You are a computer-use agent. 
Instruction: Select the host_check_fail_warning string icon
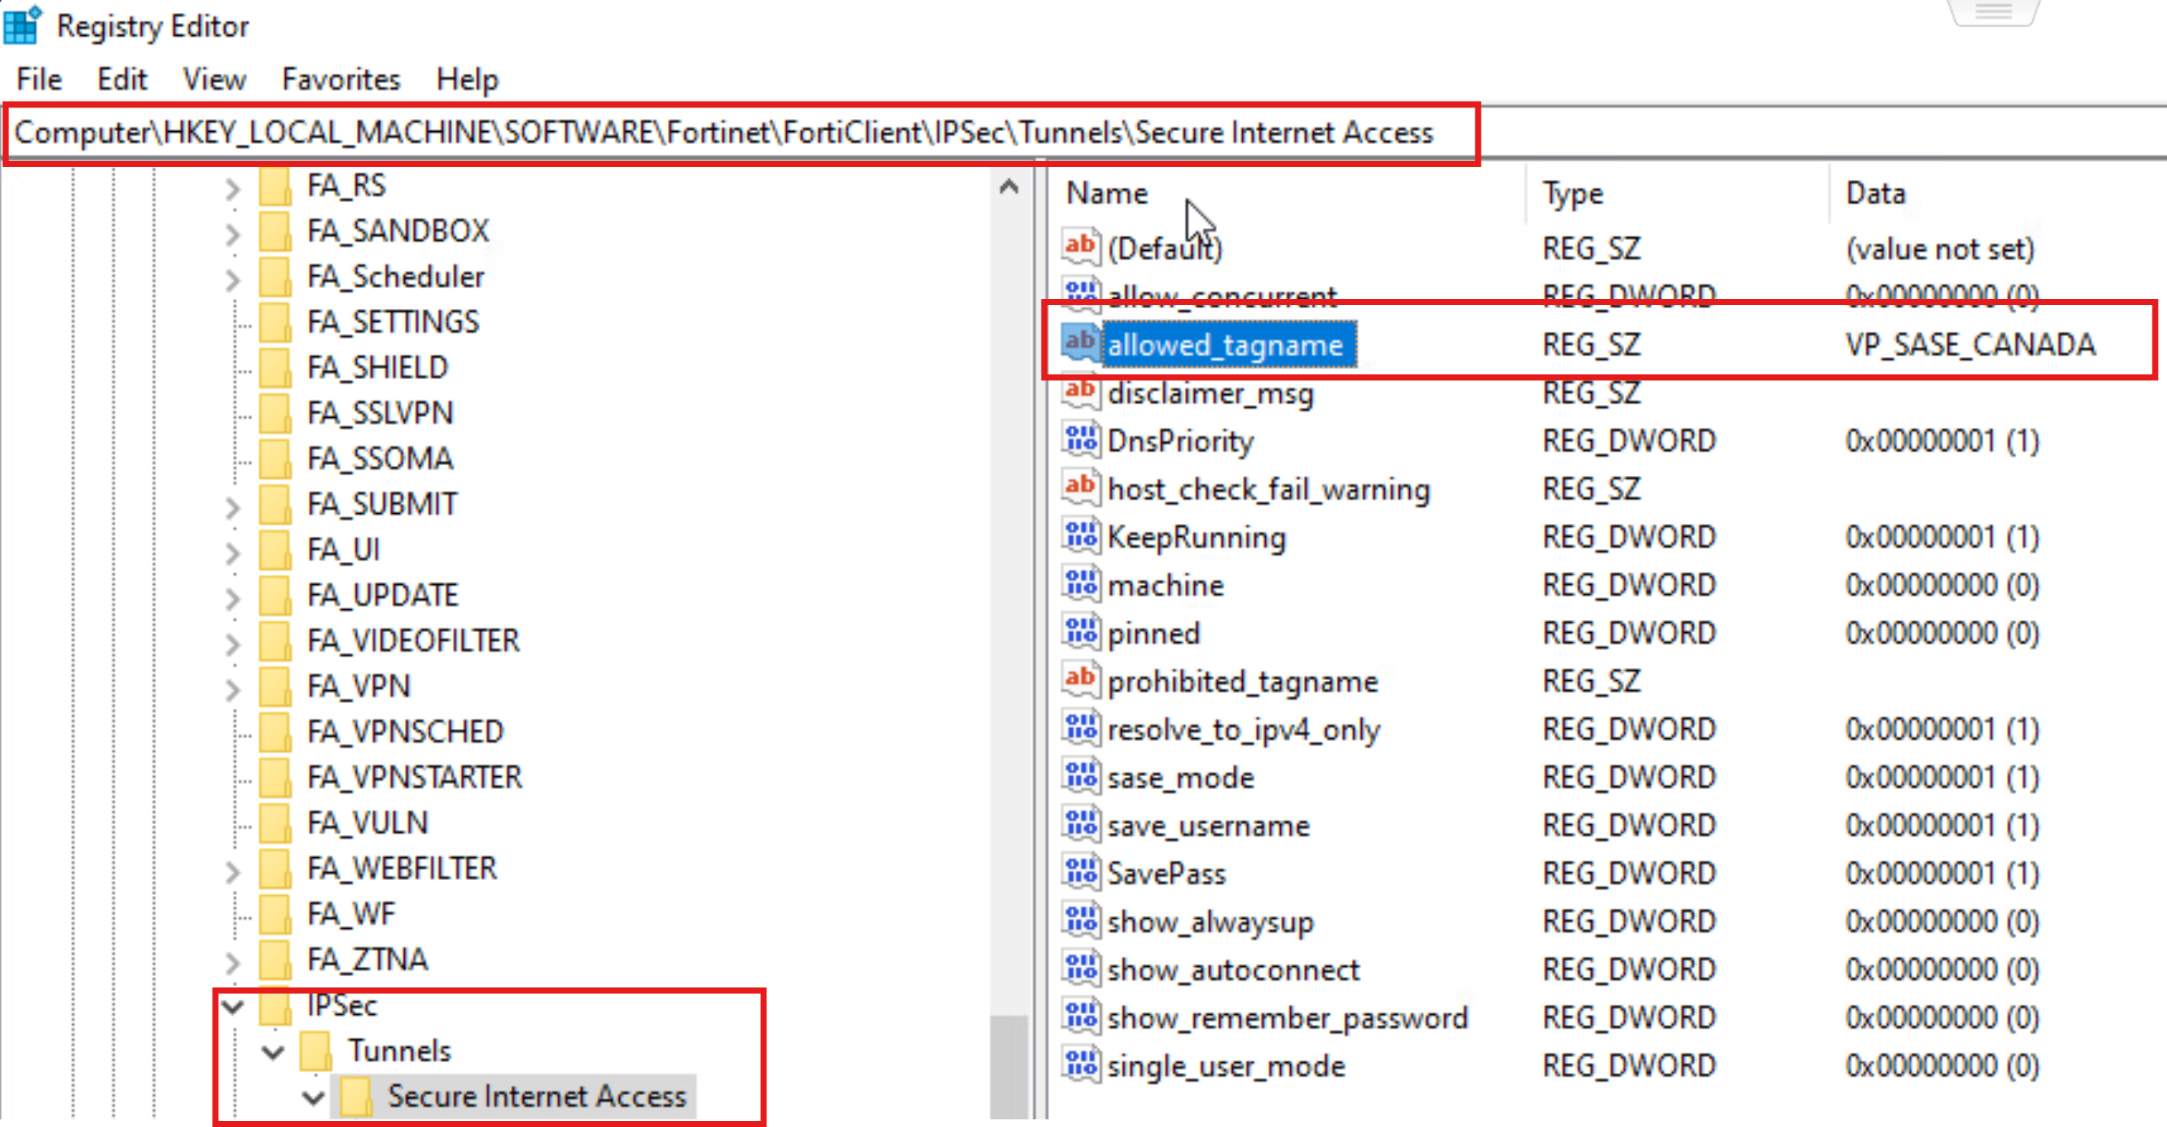(1080, 487)
